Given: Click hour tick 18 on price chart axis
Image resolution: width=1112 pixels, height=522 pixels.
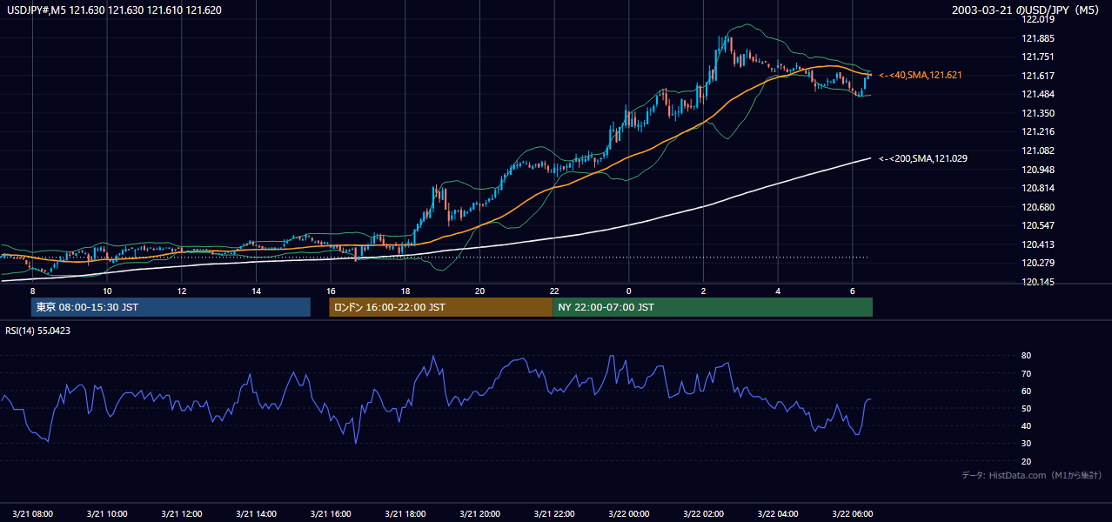Looking at the screenshot, I should tap(405, 291).
